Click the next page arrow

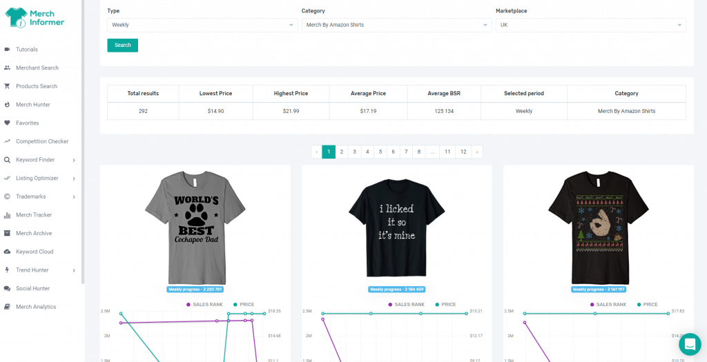(477, 152)
